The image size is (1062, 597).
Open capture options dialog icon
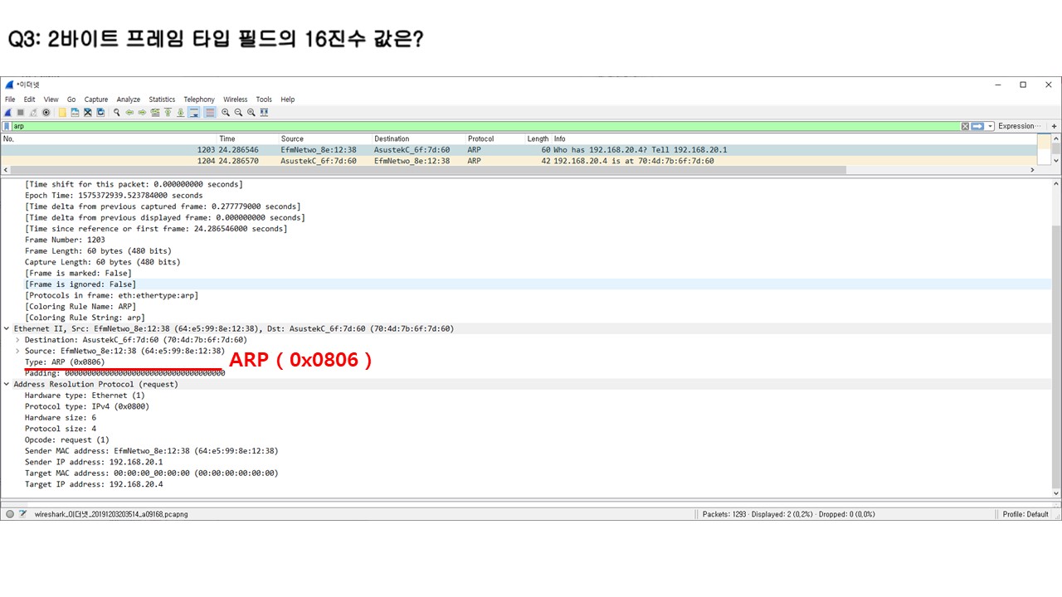click(x=46, y=112)
